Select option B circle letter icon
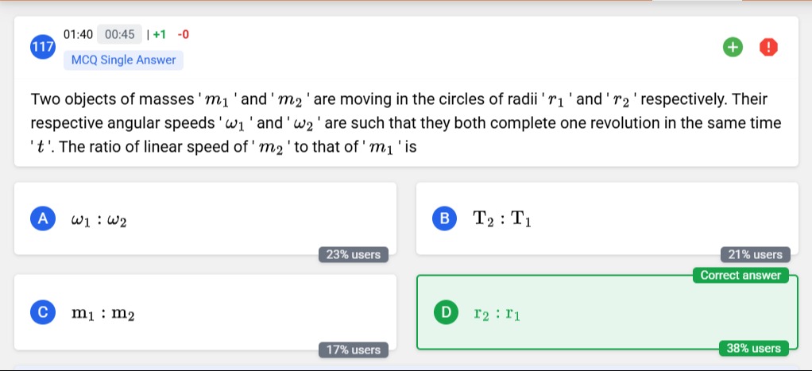Viewport: 812px width, 371px height. pos(445,218)
